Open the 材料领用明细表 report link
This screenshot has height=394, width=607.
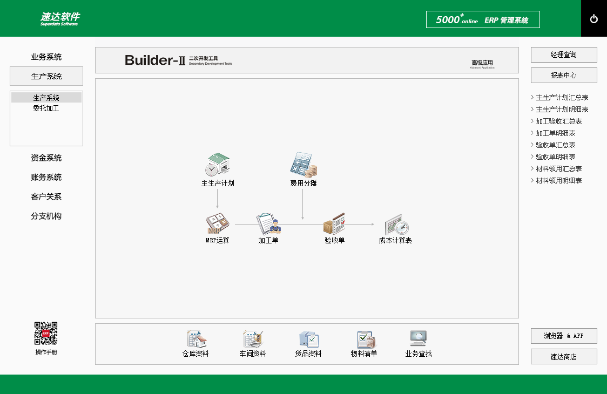[558, 181]
